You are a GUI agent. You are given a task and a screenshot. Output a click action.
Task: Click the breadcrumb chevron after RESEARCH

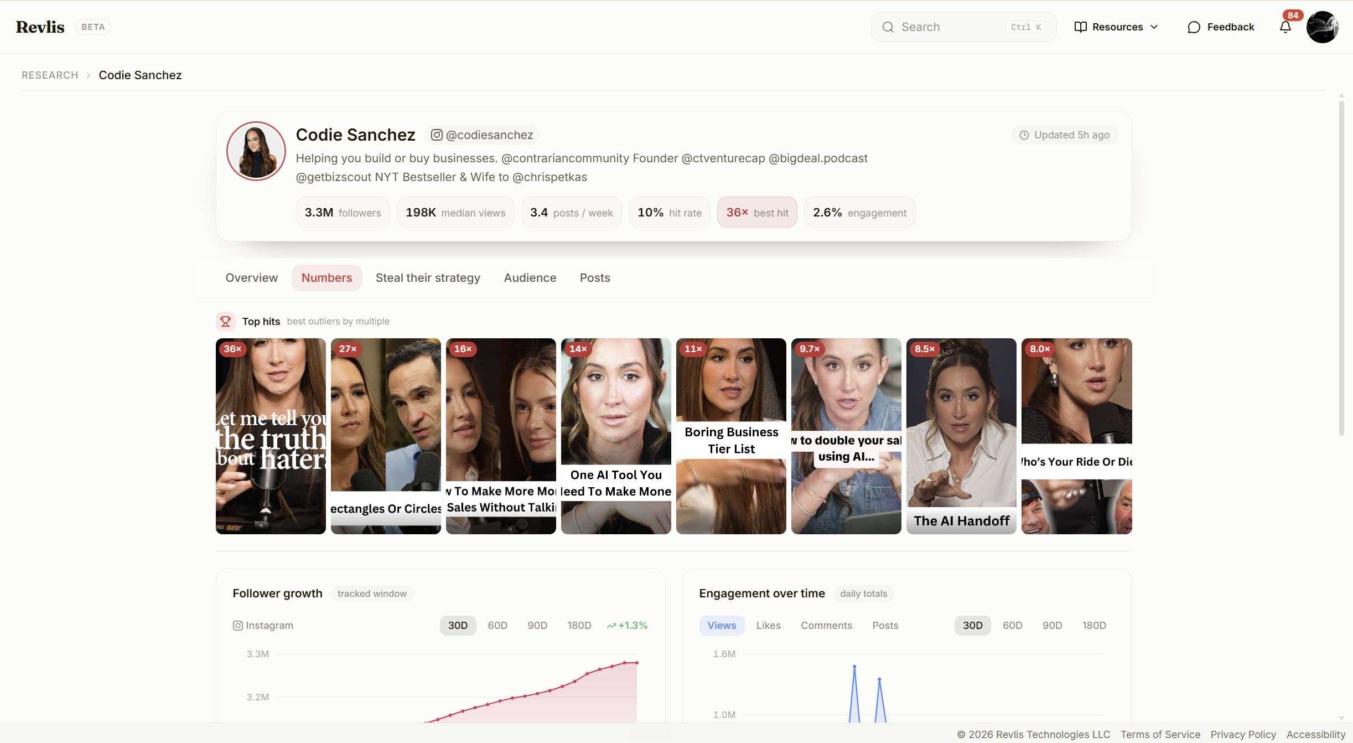pyautogui.click(x=88, y=75)
